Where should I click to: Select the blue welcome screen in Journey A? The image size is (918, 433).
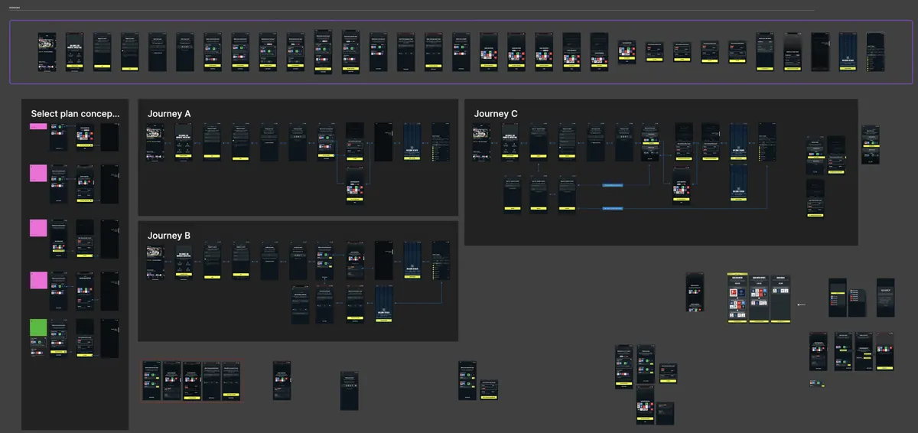pyautogui.click(x=412, y=142)
